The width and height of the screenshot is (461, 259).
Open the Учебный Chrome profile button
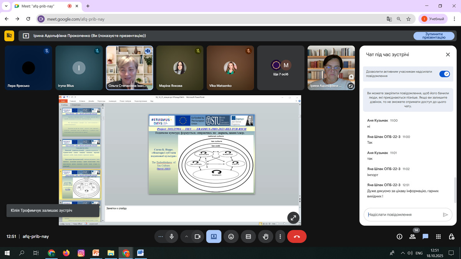[433, 19]
